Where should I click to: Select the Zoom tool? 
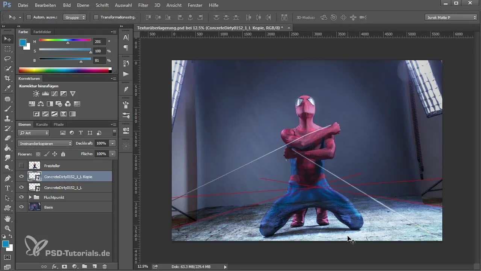(x=8, y=228)
